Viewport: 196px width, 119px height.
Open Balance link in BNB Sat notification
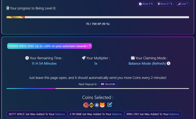click(x=117, y=114)
